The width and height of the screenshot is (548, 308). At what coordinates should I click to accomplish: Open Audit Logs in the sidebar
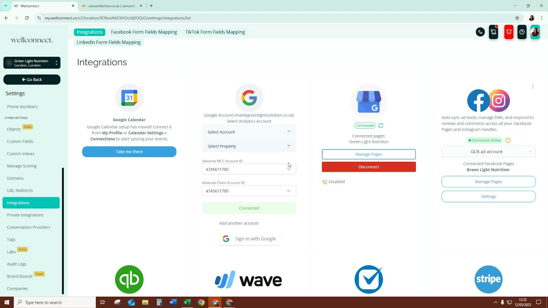[17, 264]
